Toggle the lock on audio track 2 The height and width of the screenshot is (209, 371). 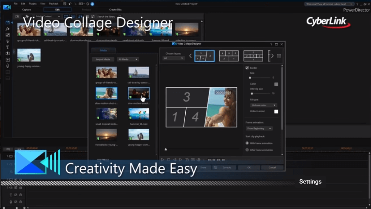pos(21,188)
